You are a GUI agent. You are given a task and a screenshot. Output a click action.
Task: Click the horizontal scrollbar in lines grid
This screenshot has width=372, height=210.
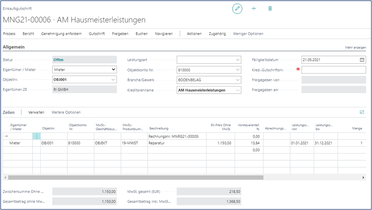135,177
